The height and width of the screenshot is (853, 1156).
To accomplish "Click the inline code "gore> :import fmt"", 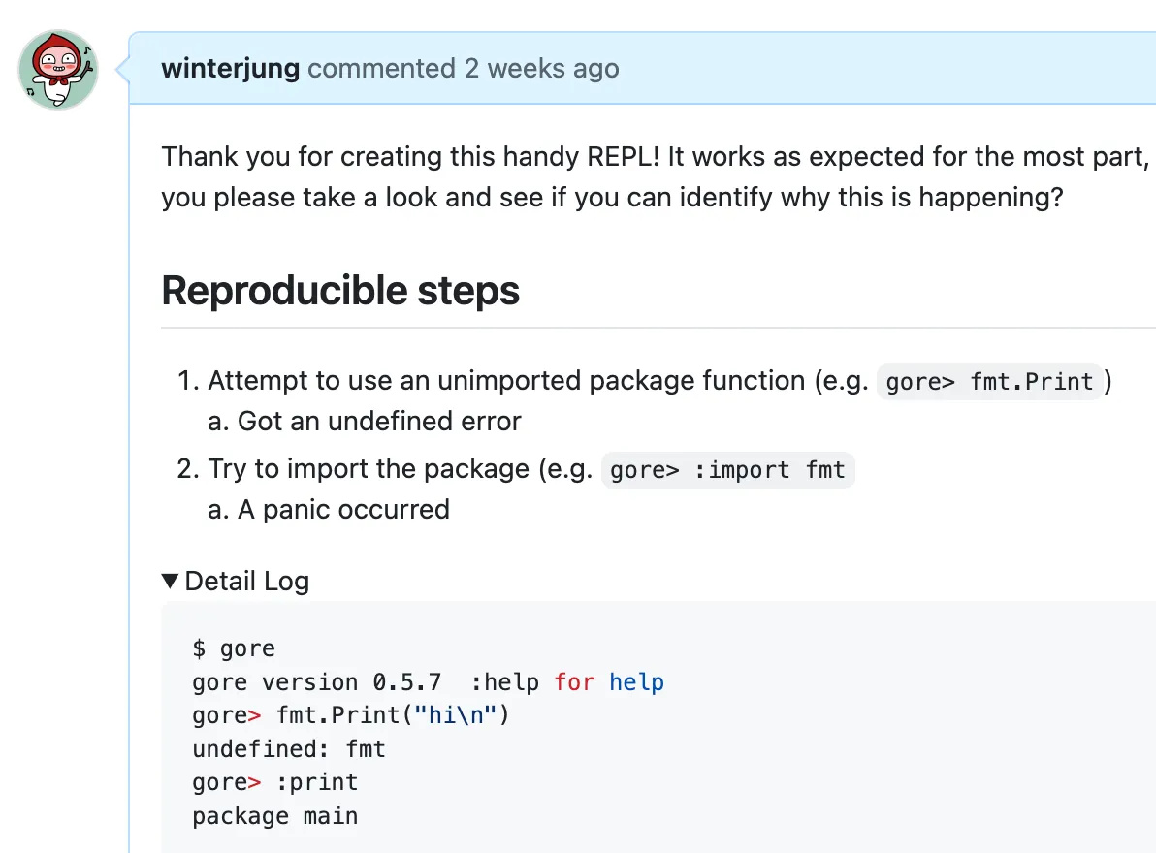I will pos(727,470).
